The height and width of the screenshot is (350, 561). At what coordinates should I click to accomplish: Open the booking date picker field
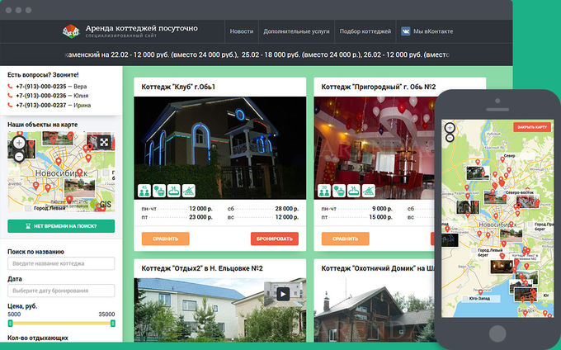click(x=61, y=291)
